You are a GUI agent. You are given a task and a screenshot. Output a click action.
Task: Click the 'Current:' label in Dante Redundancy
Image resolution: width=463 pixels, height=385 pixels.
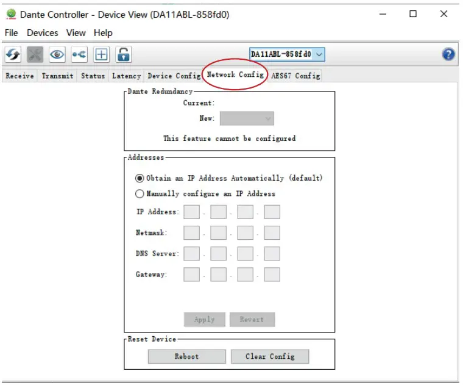coord(199,103)
